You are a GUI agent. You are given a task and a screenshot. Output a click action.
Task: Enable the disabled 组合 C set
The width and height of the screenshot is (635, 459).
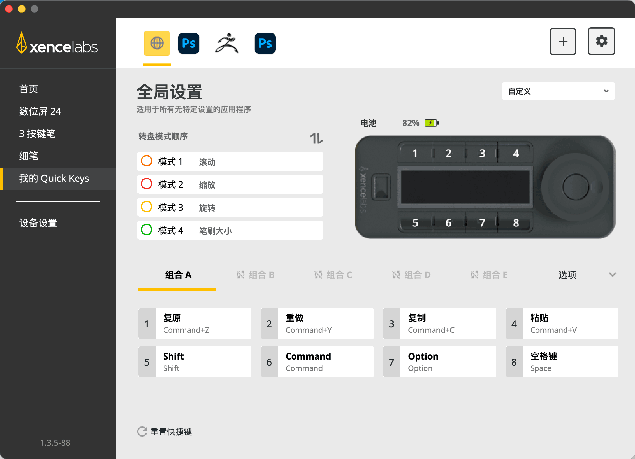pyautogui.click(x=318, y=274)
